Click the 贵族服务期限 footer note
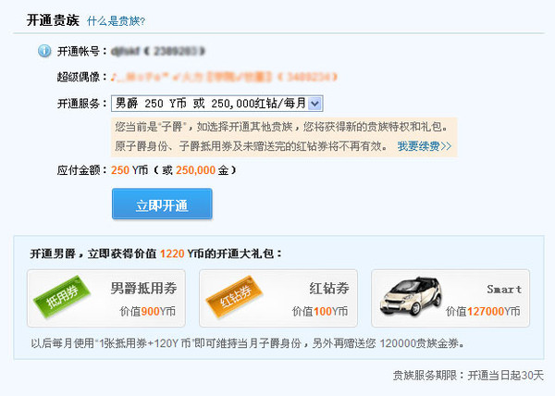The width and height of the screenshot is (555, 396). pos(468,376)
